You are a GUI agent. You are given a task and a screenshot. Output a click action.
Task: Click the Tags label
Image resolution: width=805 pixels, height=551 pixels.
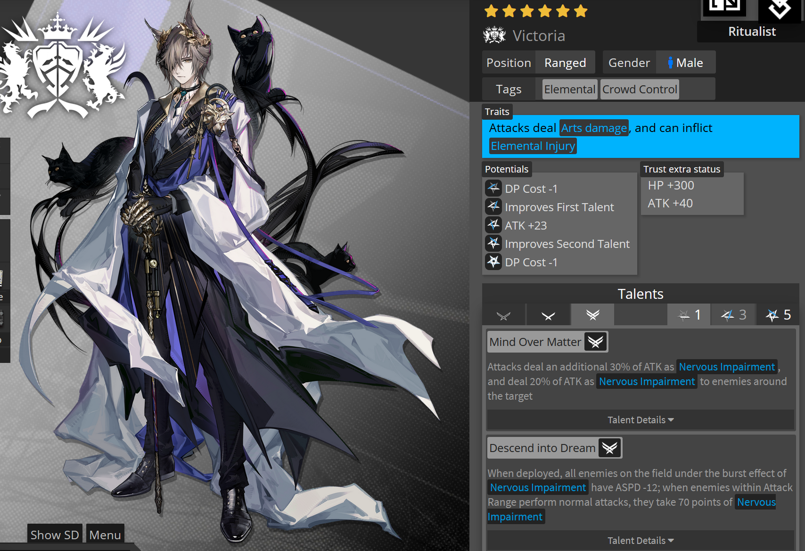[x=509, y=90]
